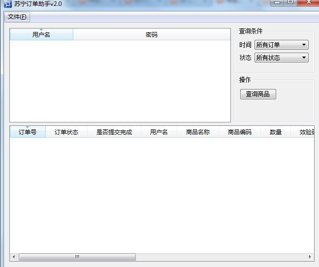319x267 pixels.
Task: Click the 商品名称 column header
Action: (x=198, y=132)
